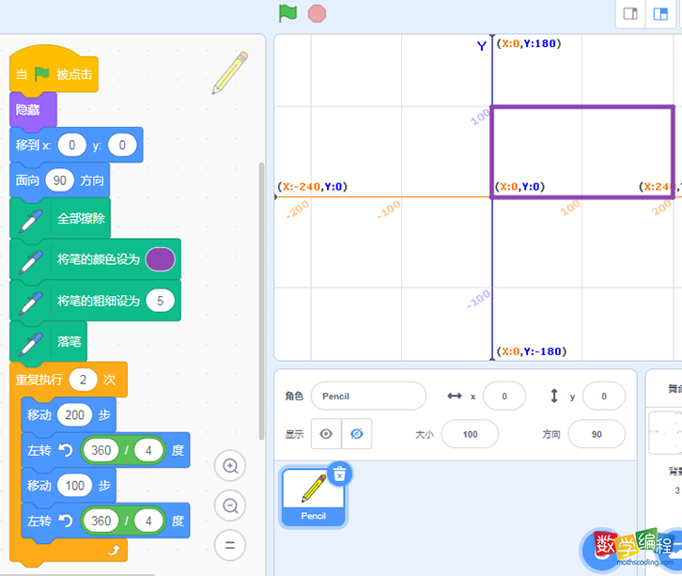Show the sprite using eye icon
This screenshot has width=682, height=576.
(326, 434)
